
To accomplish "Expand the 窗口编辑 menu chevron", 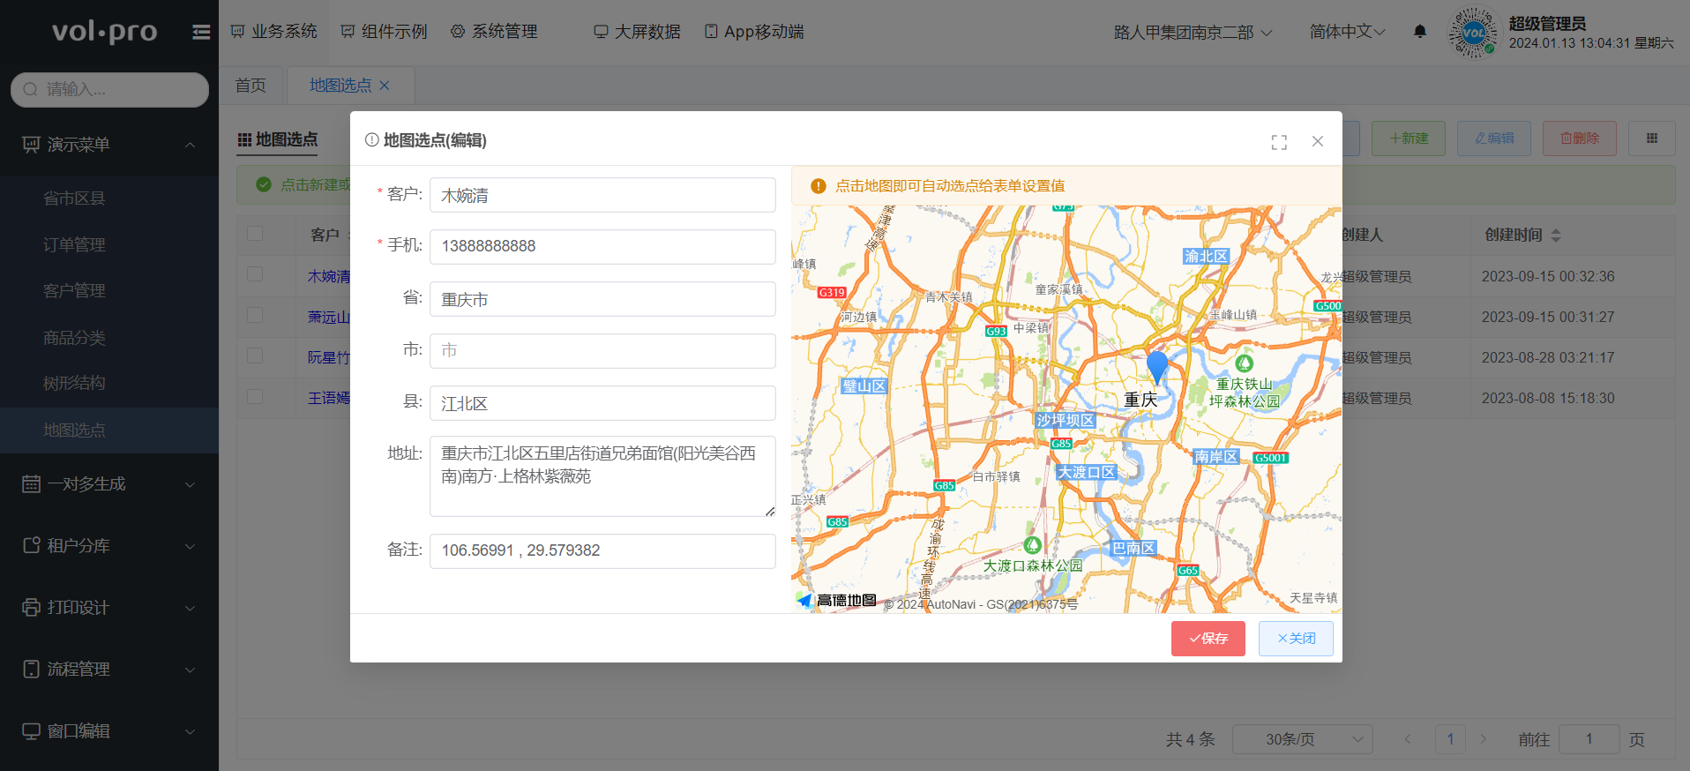I will (190, 731).
